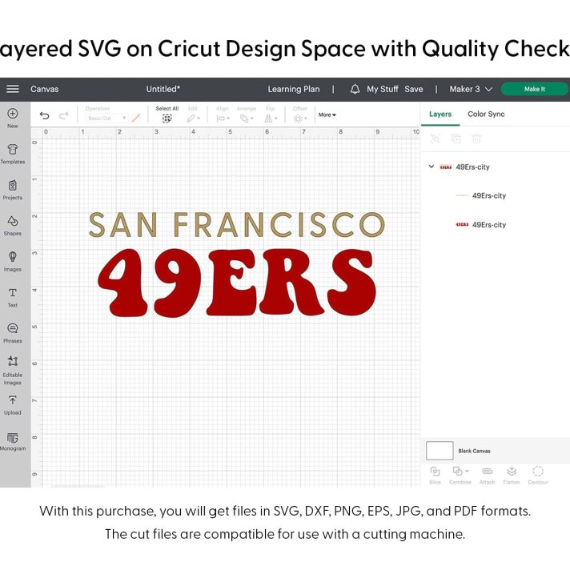Screen dimensions: 570x570
Task: Open the Maker 3 machine dropdown
Action: tap(471, 89)
